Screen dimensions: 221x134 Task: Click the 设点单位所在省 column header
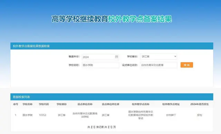tap(110, 104)
